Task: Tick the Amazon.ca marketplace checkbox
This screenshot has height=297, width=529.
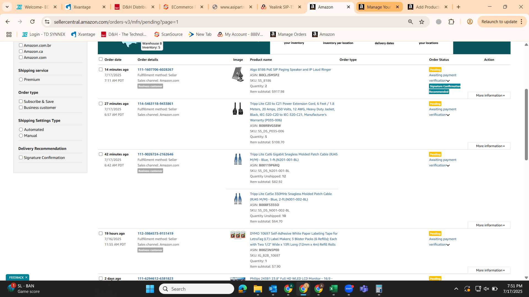Action: 21,51
